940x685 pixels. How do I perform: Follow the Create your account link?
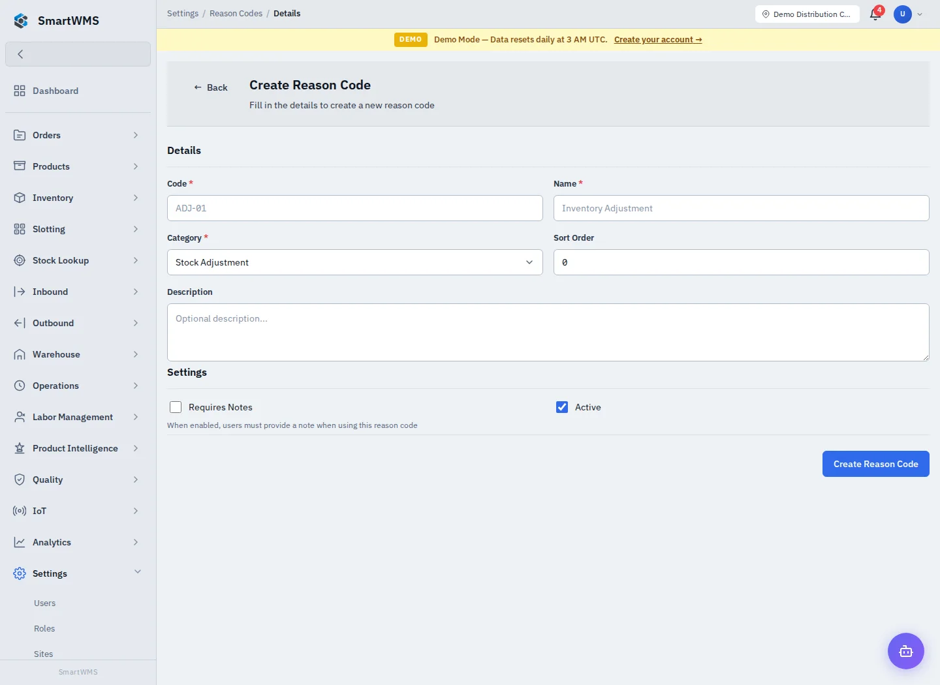(x=658, y=40)
